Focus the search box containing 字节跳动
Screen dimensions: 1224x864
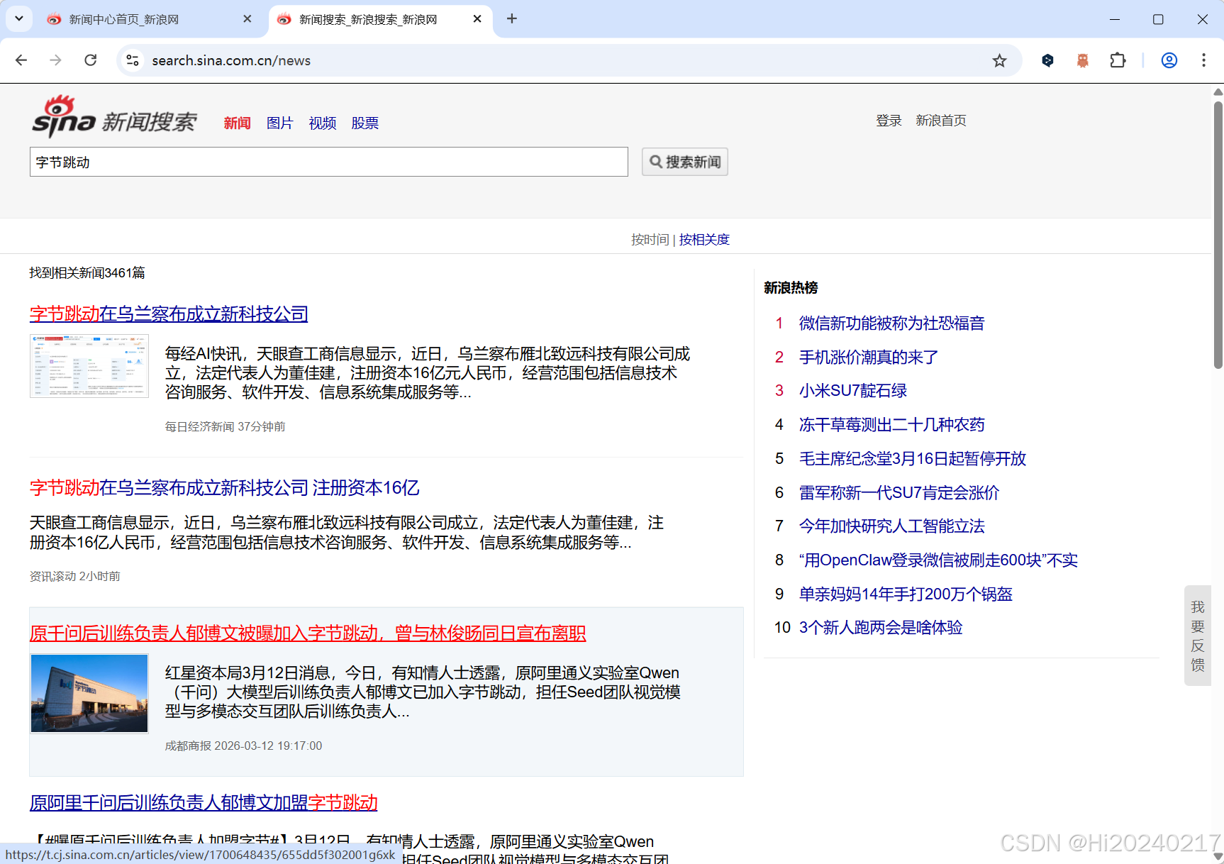coord(329,162)
